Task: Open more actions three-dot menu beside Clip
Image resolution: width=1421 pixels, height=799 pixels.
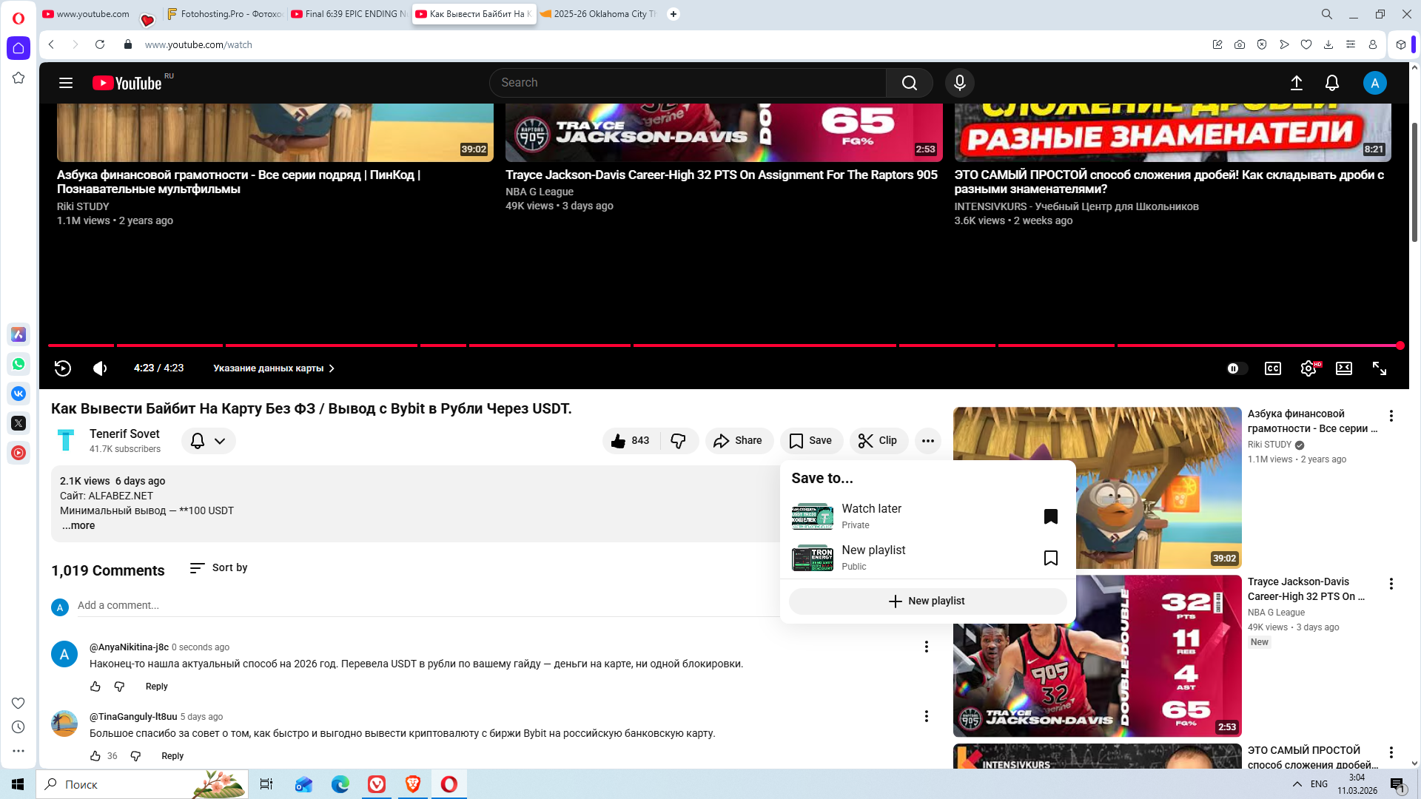Action: 927,441
